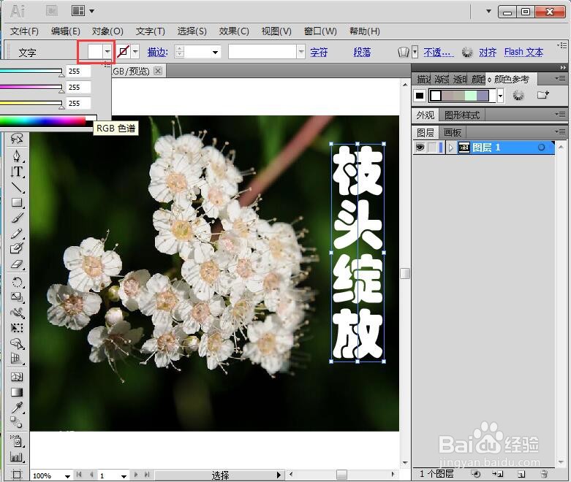Select the Mesh tool
Viewport: 571px width, 482px height.
pos(17,377)
